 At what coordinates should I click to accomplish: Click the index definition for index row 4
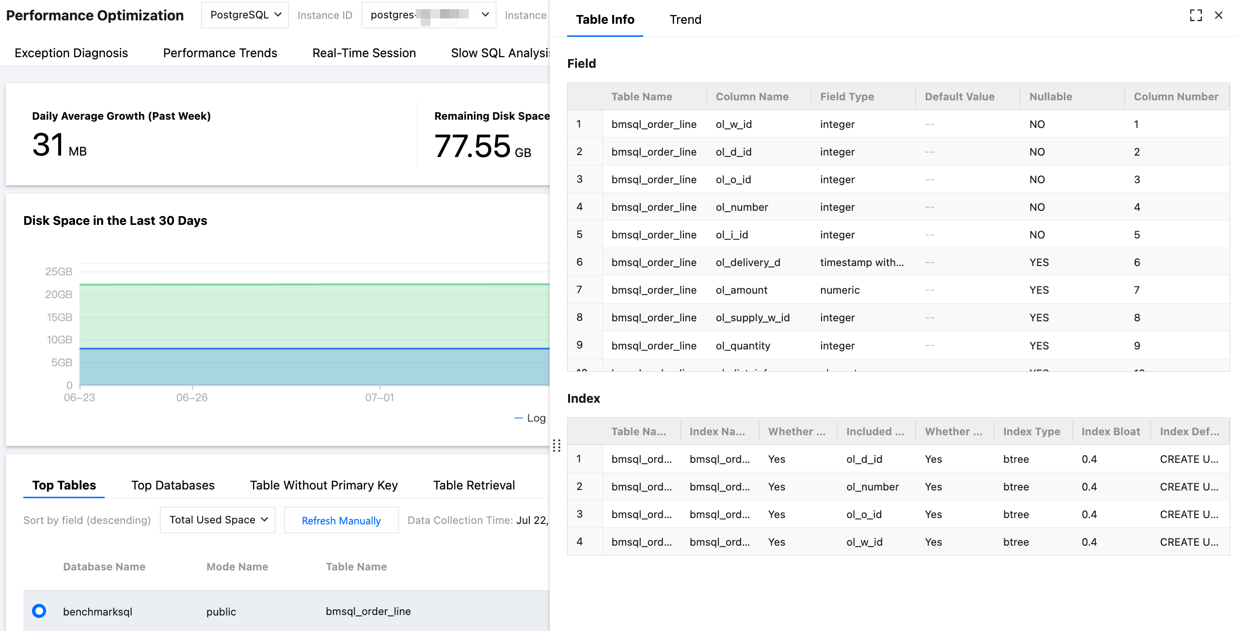click(x=1189, y=542)
